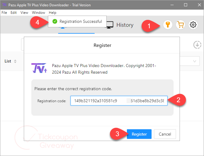Click 'Please enter the correct registration code' text
Viewport: 204px width, 156px height.
click(73, 89)
